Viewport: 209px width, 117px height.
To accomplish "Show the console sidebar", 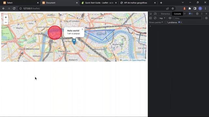I will point(151,18).
